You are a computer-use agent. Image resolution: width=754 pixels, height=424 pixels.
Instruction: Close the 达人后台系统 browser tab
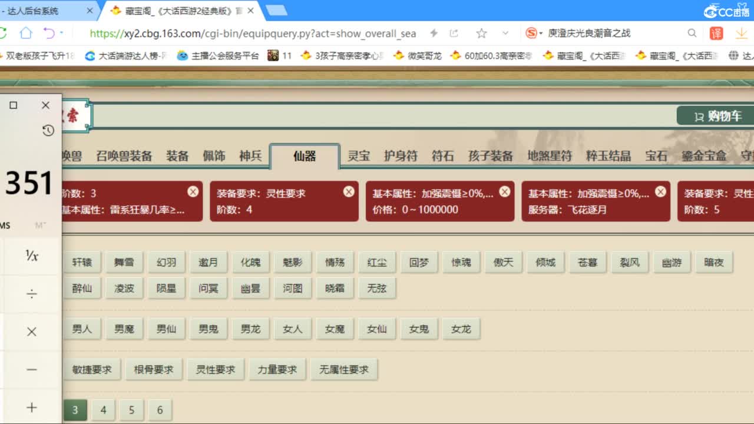click(90, 11)
